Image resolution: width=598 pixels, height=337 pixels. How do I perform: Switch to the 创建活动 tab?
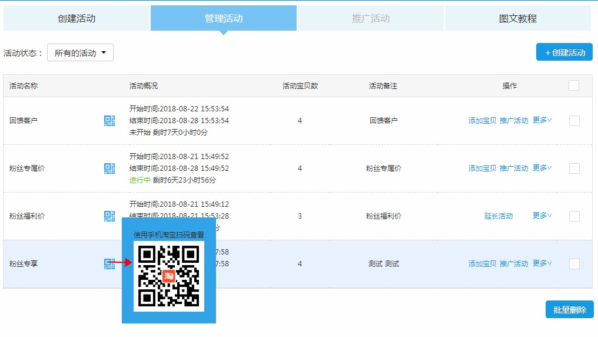pos(77,18)
